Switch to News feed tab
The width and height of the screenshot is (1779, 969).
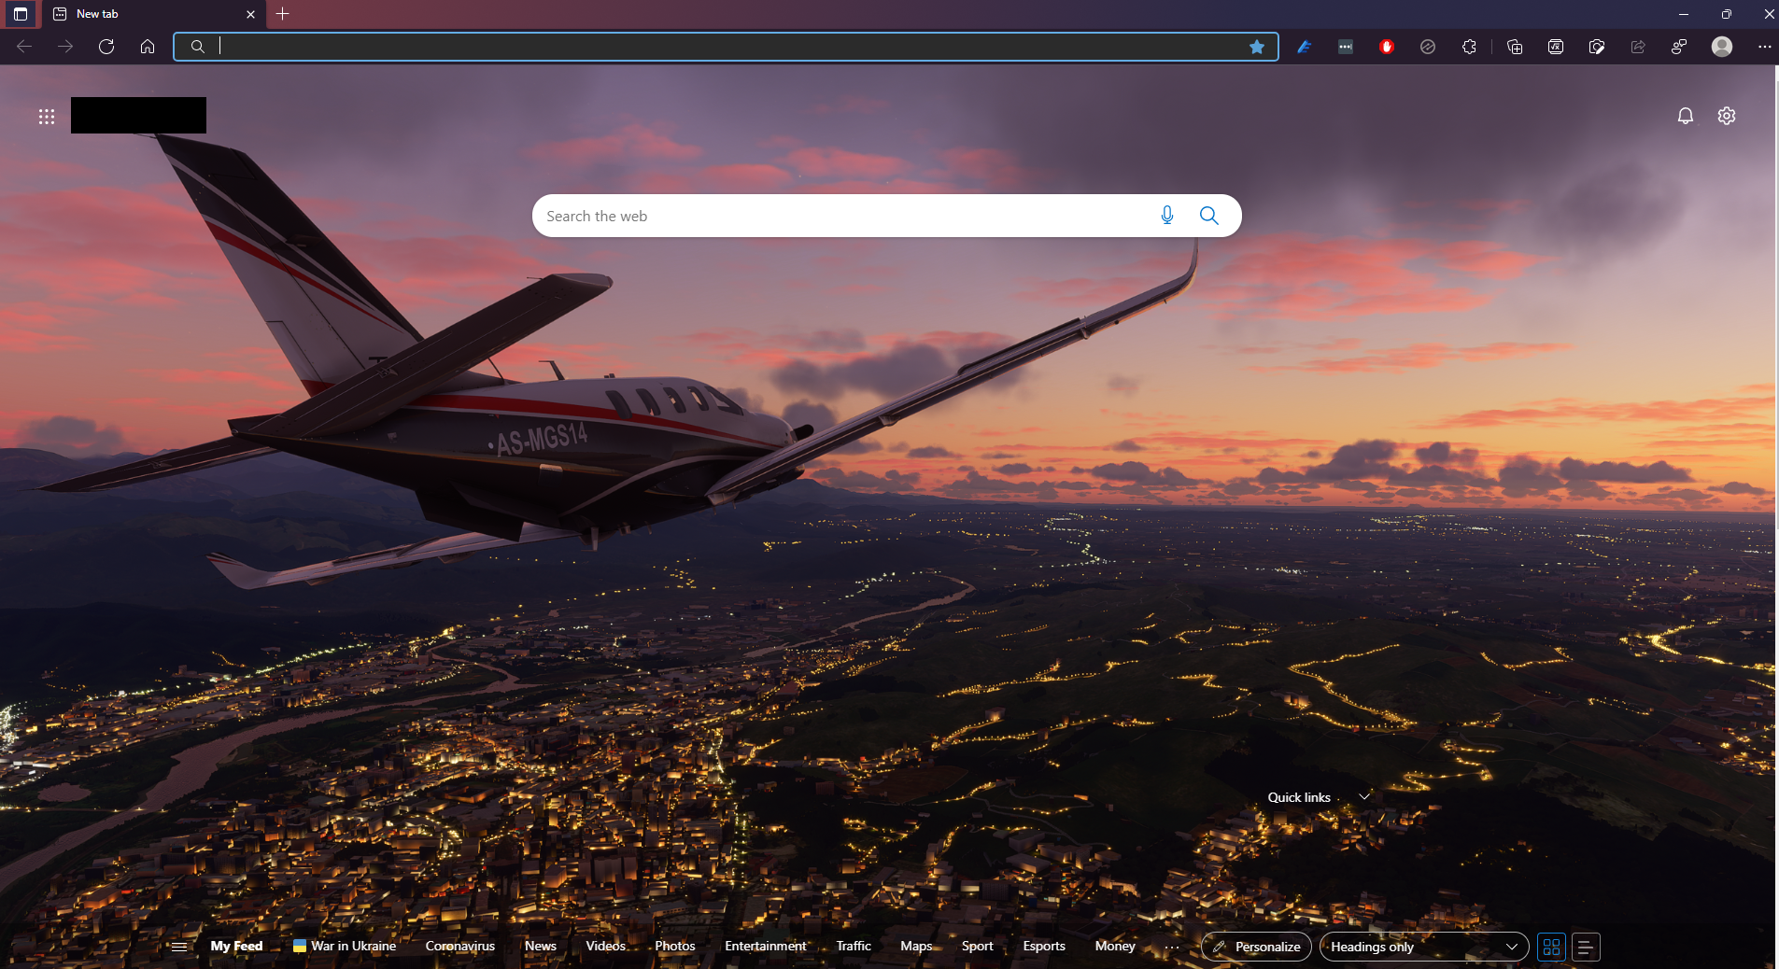541,946
